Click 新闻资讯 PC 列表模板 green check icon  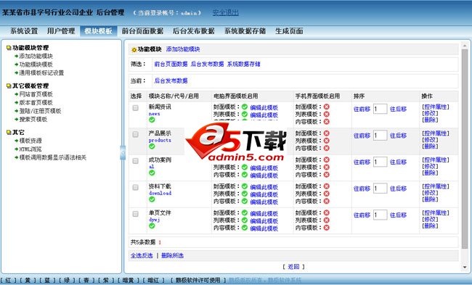[245, 115]
